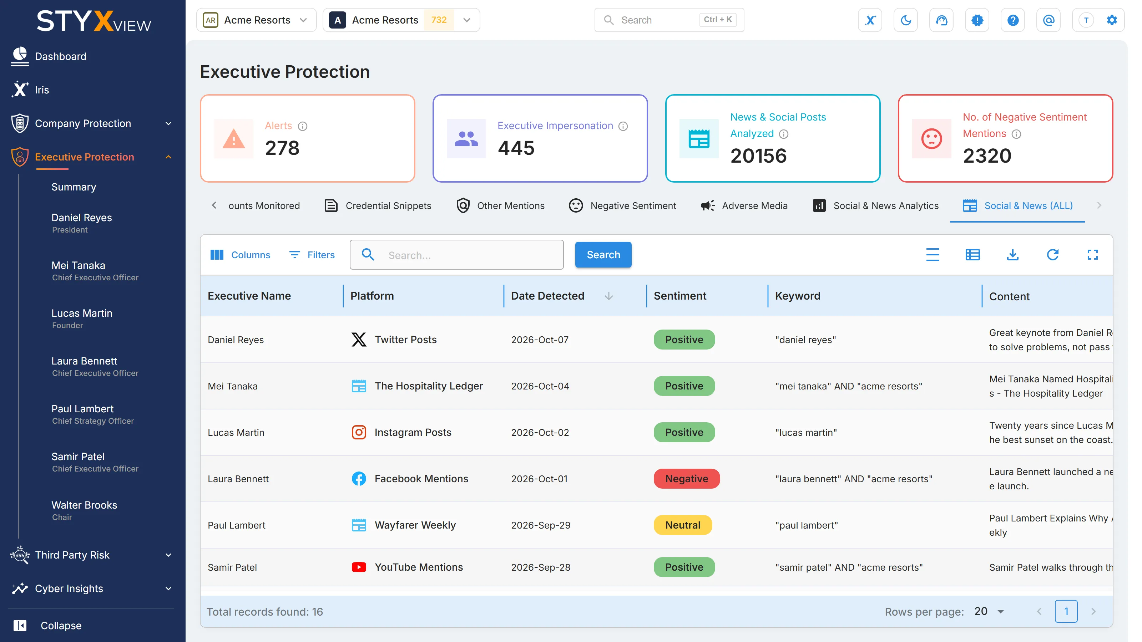Open table Filters

click(312, 255)
